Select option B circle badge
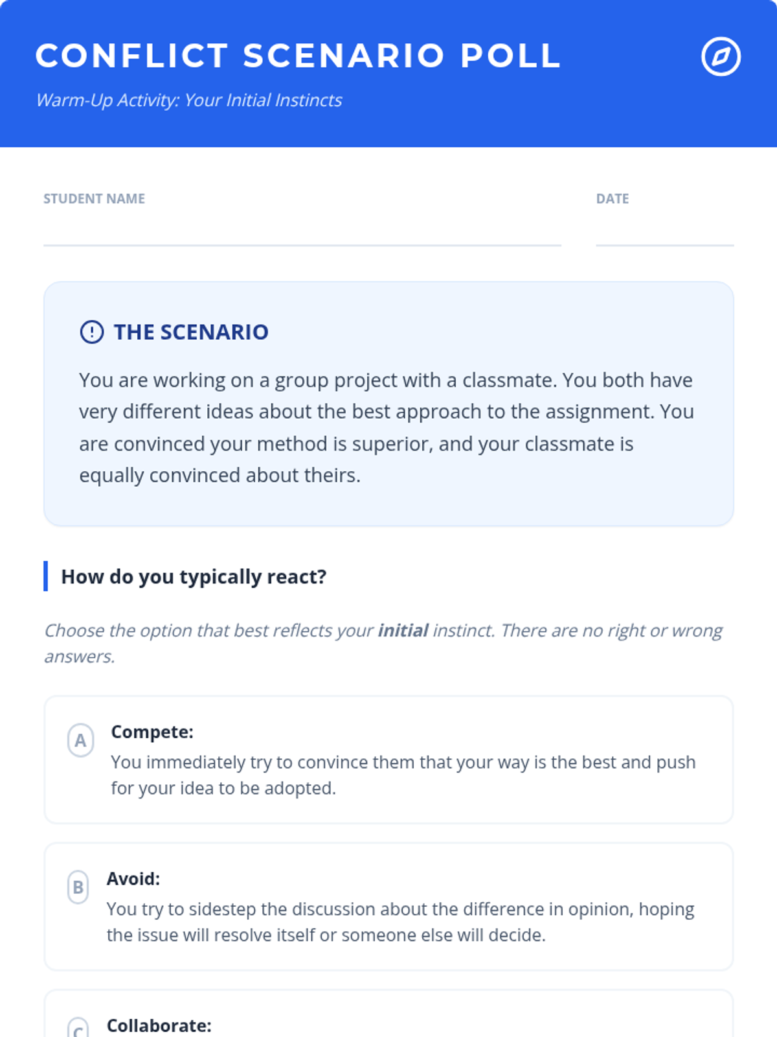The image size is (777, 1037). coord(78,887)
